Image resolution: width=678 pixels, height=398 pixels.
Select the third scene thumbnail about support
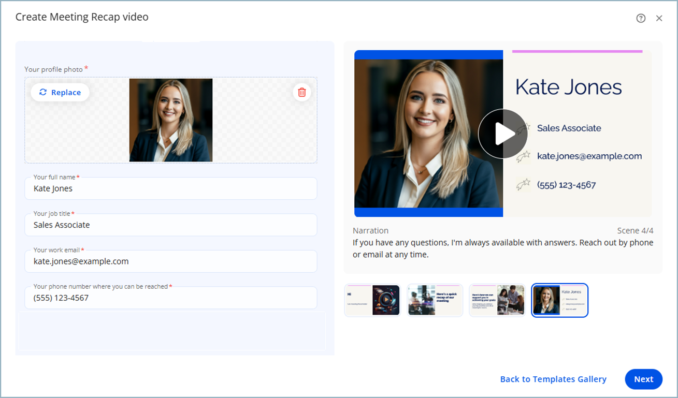(497, 300)
